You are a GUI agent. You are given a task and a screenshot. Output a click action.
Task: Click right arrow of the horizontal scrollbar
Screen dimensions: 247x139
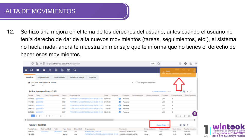point(195,120)
